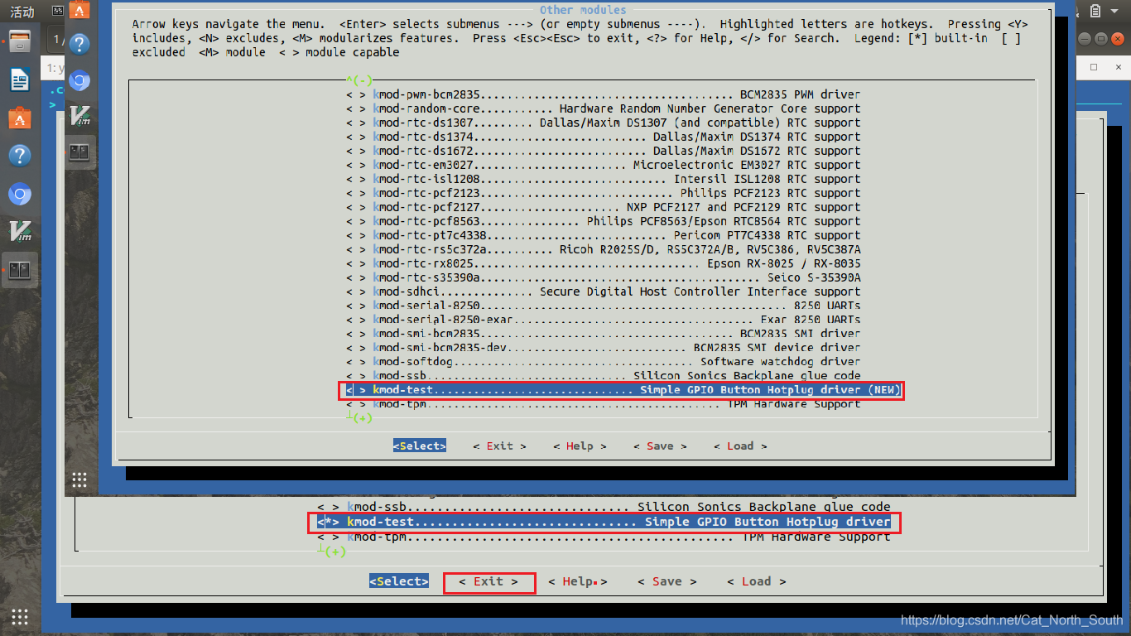The width and height of the screenshot is (1131, 636).
Task: Launch LibreOffice Writer from the outer dock
Action: (20, 79)
